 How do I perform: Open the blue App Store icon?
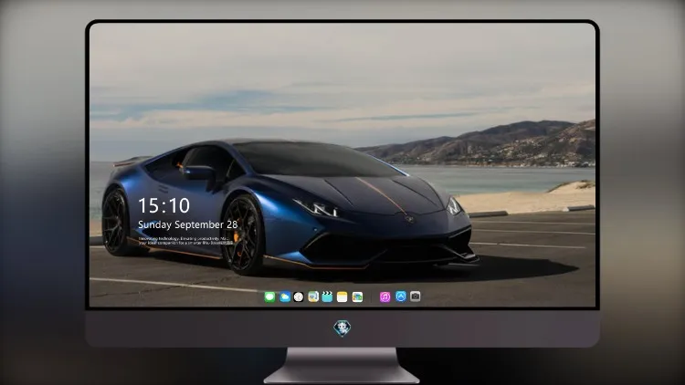tap(401, 297)
